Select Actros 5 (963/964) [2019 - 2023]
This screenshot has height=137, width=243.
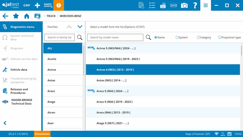coord(163,59)
